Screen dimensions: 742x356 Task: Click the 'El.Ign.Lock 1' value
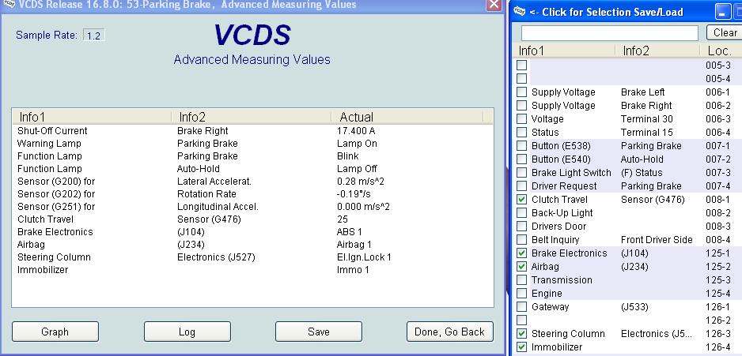pyautogui.click(x=364, y=257)
